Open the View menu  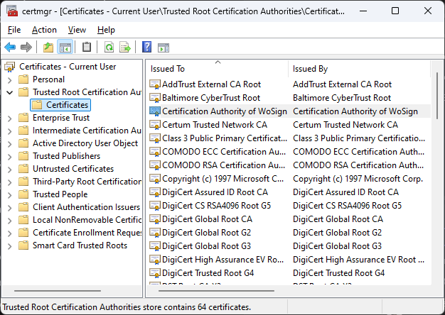coord(77,30)
